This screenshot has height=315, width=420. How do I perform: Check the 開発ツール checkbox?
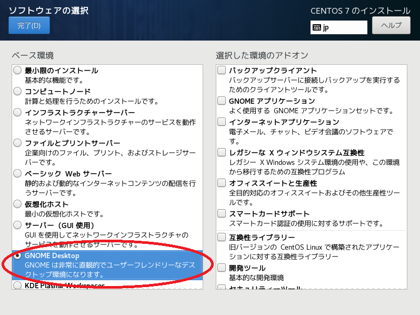[x=222, y=268]
